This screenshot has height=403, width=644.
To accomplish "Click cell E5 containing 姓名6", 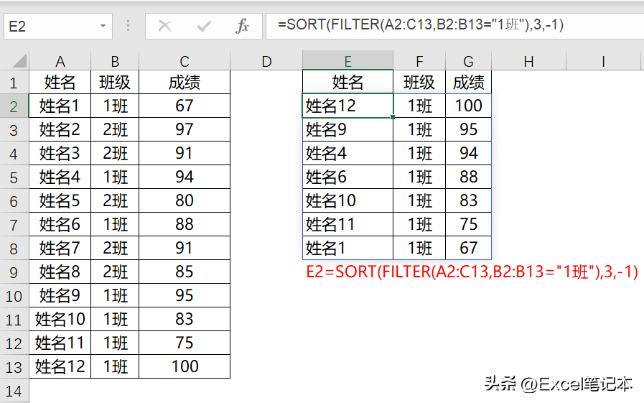I will [x=348, y=177].
